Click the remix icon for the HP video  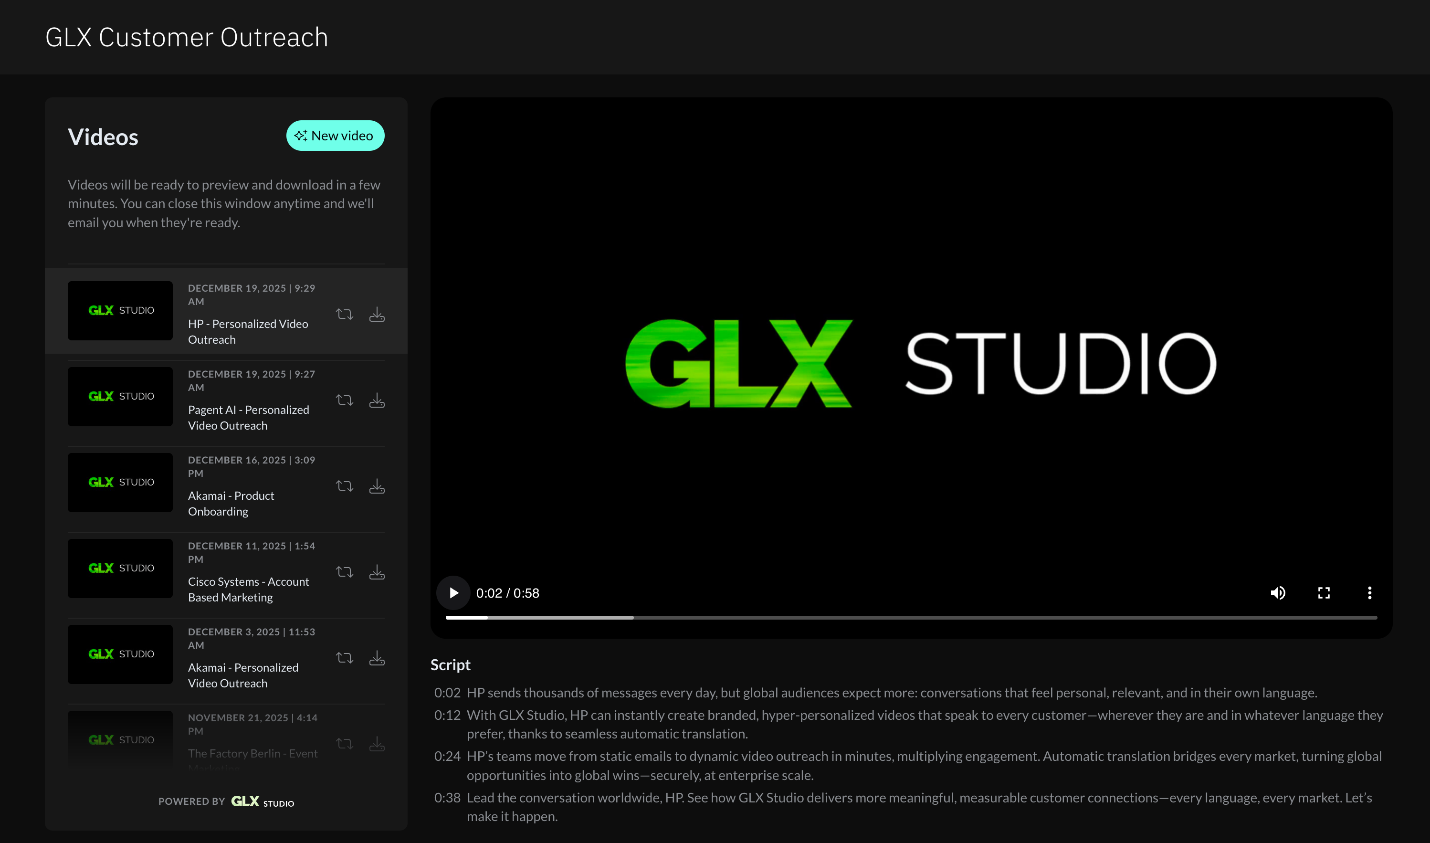tap(344, 314)
